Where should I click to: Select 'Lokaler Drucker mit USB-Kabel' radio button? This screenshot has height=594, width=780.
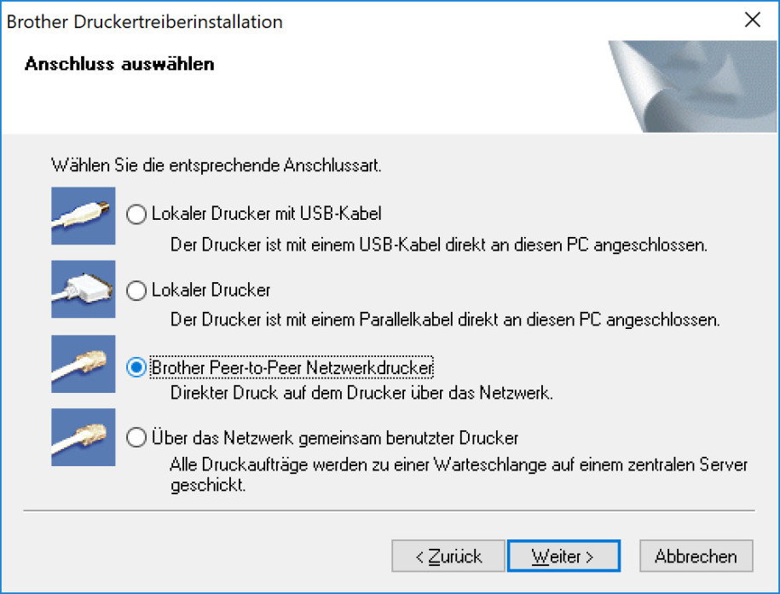pyautogui.click(x=136, y=215)
